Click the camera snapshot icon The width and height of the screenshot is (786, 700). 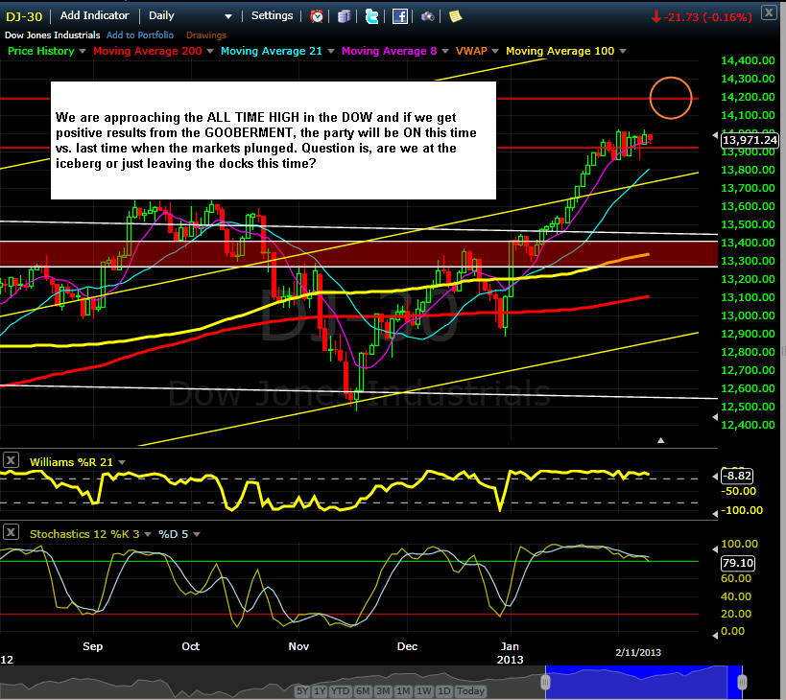(x=428, y=17)
